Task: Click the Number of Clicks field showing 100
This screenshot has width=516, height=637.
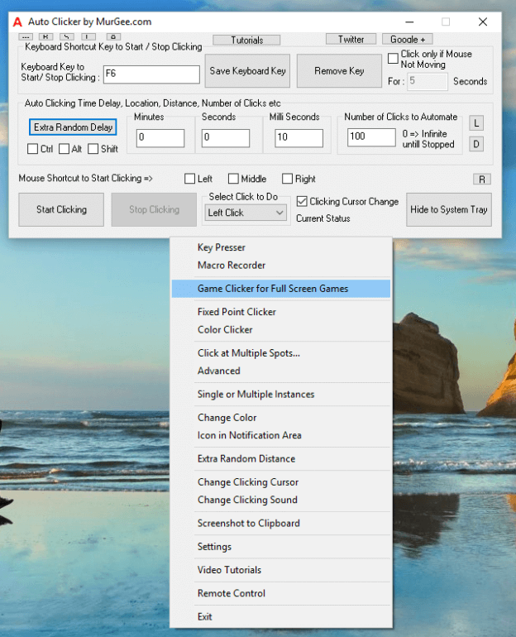Action: (x=371, y=136)
